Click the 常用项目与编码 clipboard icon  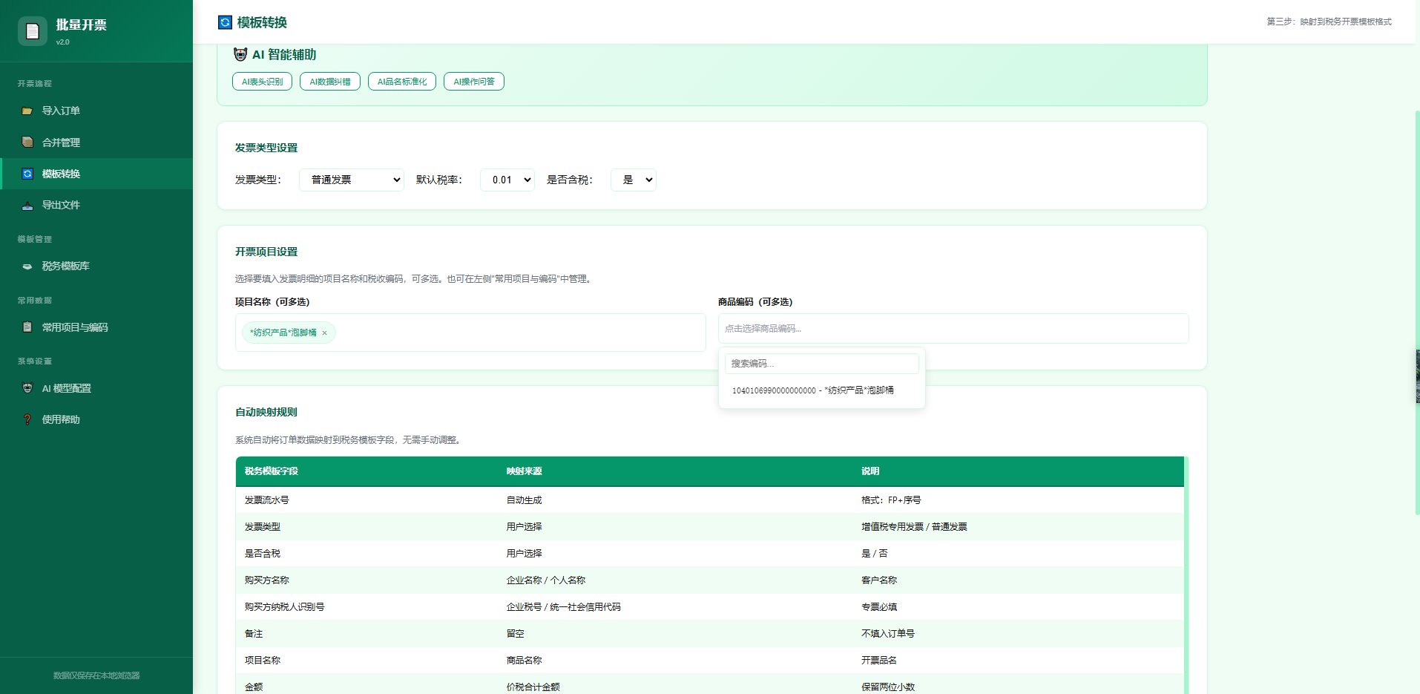click(x=27, y=327)
